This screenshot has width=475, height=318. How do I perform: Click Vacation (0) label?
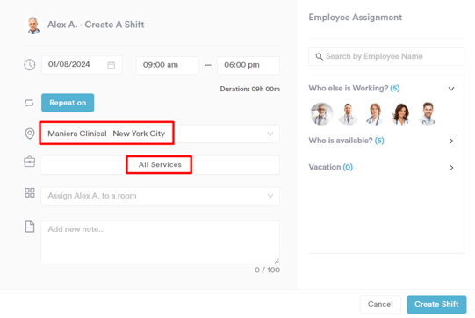pyautogui.click(x=331, y=167)
